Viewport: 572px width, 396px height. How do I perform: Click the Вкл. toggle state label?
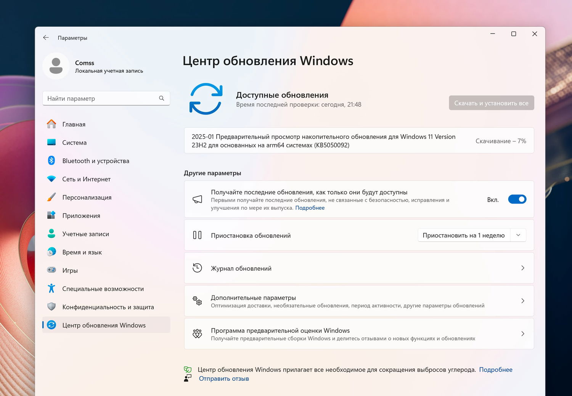pyautogui.click(x=493, y=200)
